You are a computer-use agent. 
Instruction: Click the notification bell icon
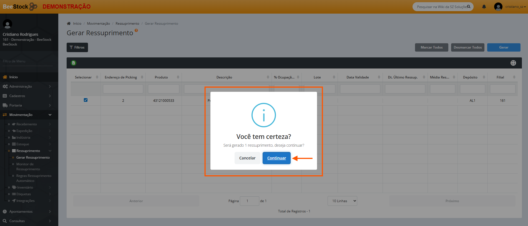(484, 7)
